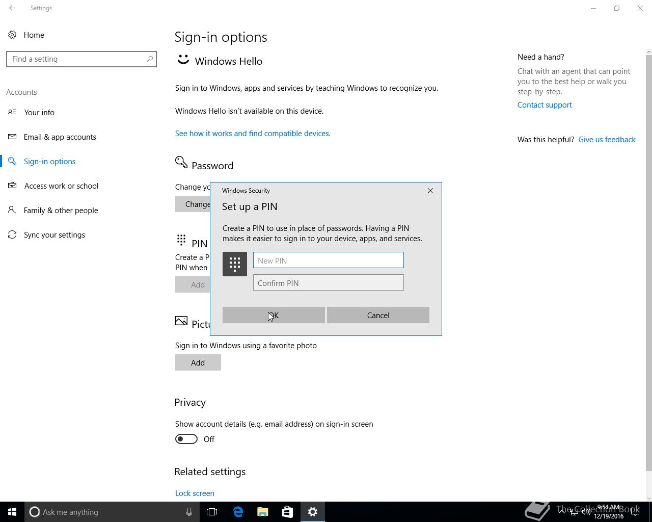Click the Windows Hello smiley icon
This screenshot has width=652, height=522.
(x=183, y=60)
